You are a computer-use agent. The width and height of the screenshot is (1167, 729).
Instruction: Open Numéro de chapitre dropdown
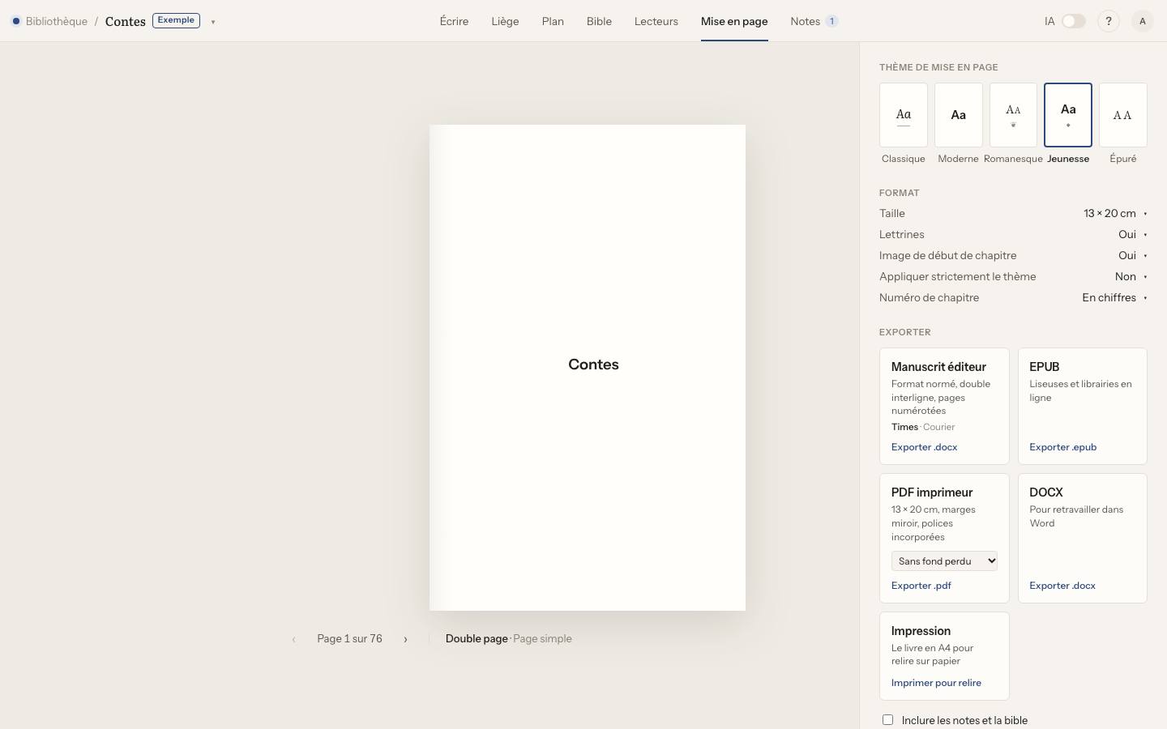tap(1114, 298)
